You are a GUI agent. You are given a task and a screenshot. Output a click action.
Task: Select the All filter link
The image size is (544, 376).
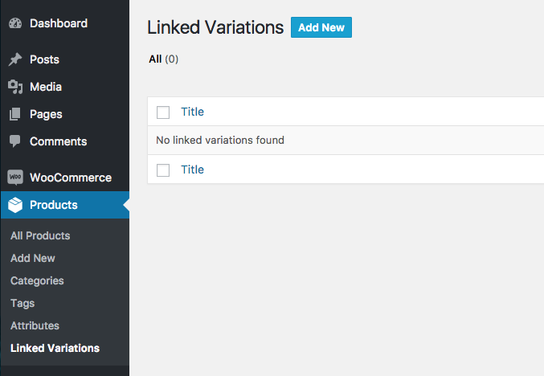pos(155,59)
